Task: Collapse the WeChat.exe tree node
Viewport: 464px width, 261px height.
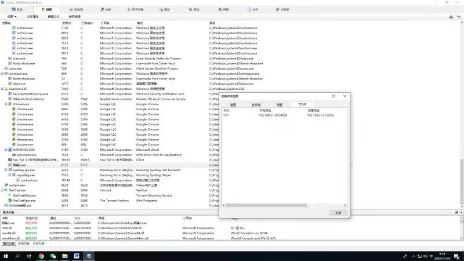Action: tap(2, 190)
